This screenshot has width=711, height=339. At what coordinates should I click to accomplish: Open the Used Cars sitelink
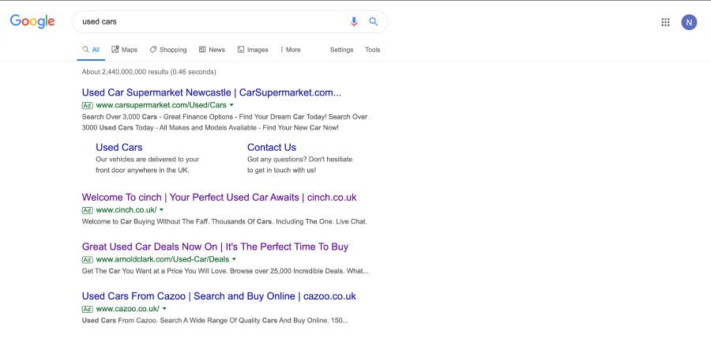118,148
